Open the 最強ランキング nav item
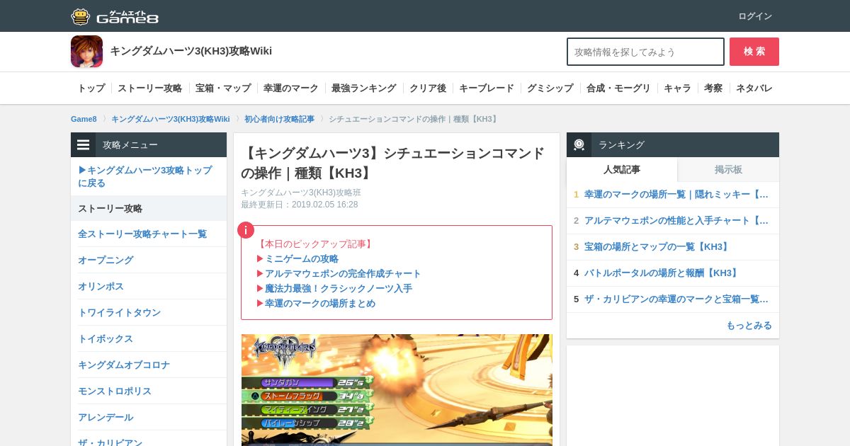This screenshot has height=446, width=850. pyautogui.click(x=364, y=88)
